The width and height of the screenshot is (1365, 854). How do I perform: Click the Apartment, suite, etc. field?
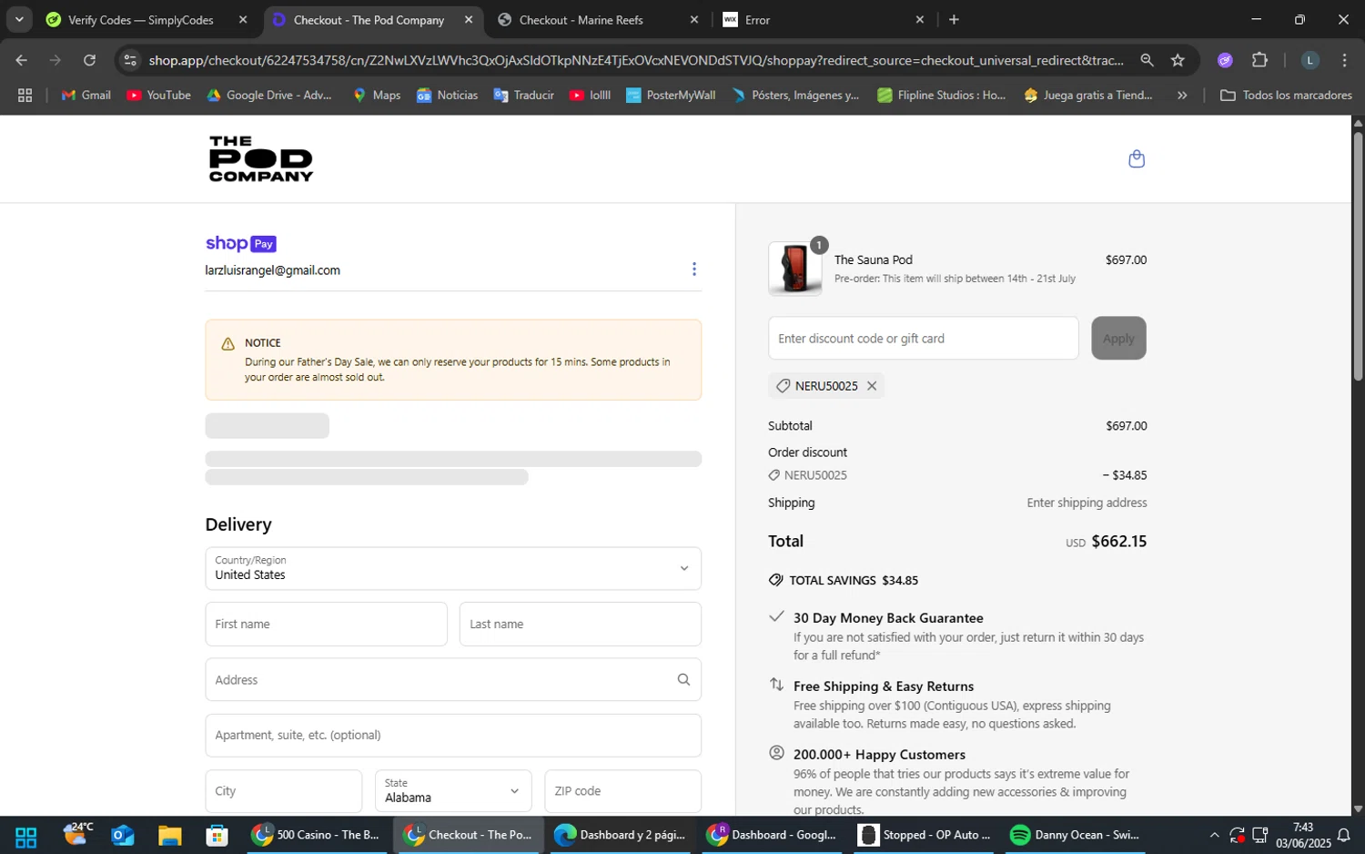453,736
